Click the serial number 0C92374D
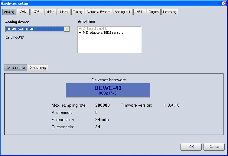This screenshot has width=228, height=156. pyautogui.click(x=108, y=93)
